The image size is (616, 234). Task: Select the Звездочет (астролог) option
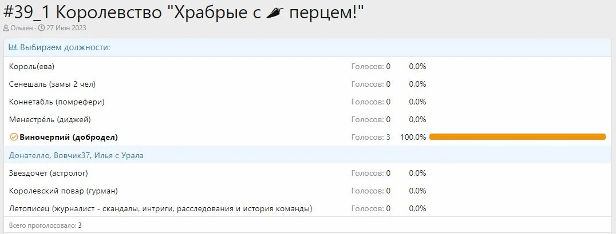[49, 173]
